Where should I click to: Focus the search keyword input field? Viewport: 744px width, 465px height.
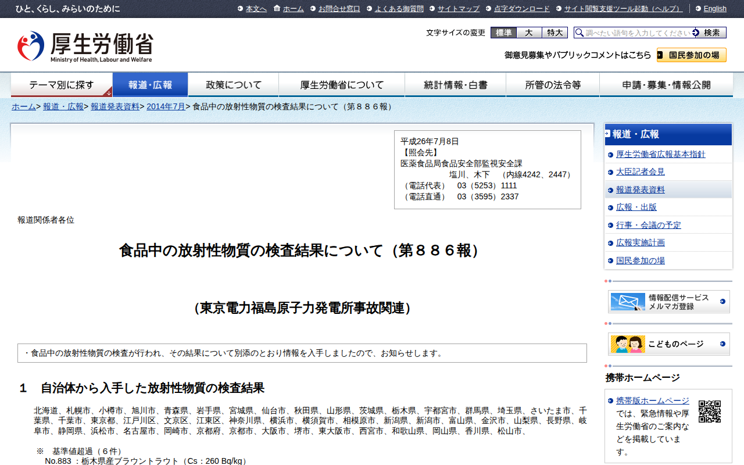pyautogui.click(x=638, y=33)
